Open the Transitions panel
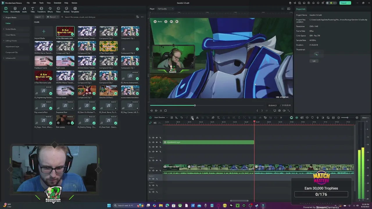The image size is (372, 209). [41, 10]
